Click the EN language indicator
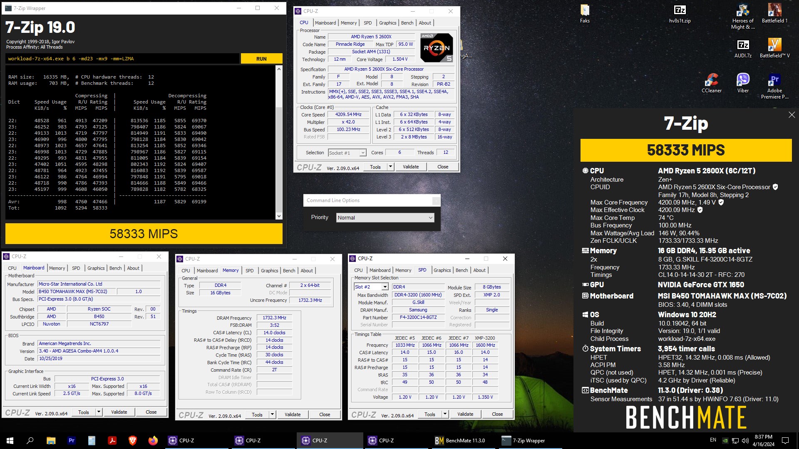 click(713, 440)
